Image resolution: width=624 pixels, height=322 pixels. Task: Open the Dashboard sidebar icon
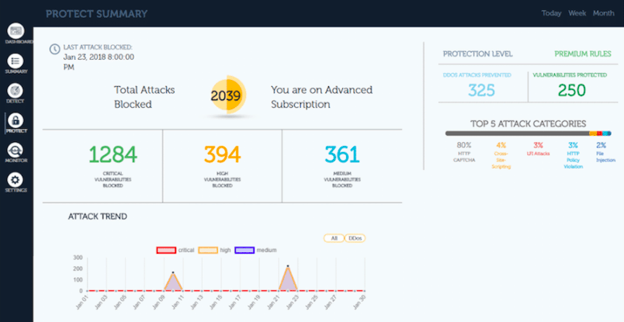16,30
